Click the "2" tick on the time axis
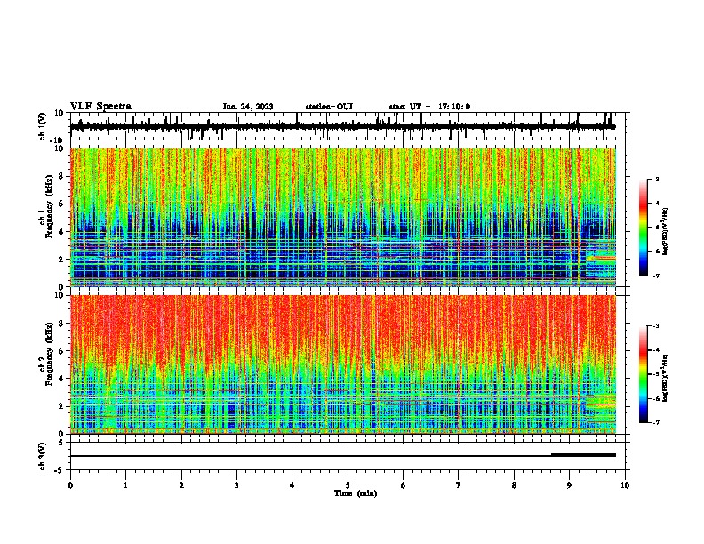Viewport: 704px width, 544px height. click(x=181, y=485)
